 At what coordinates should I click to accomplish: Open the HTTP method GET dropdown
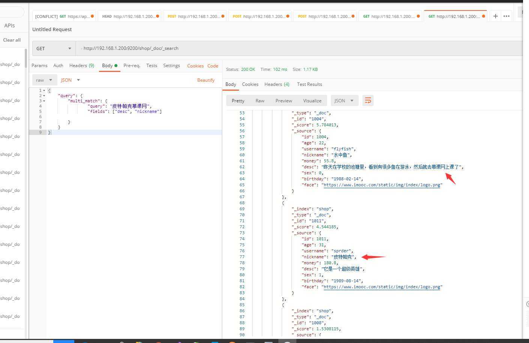(x=54, y=48)
